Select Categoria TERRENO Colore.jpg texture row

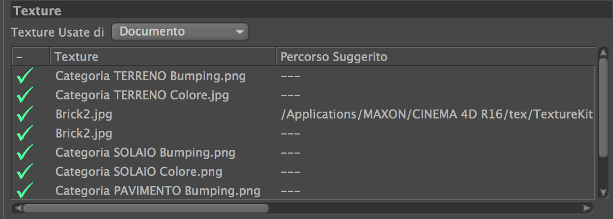[x=142, y=96]
